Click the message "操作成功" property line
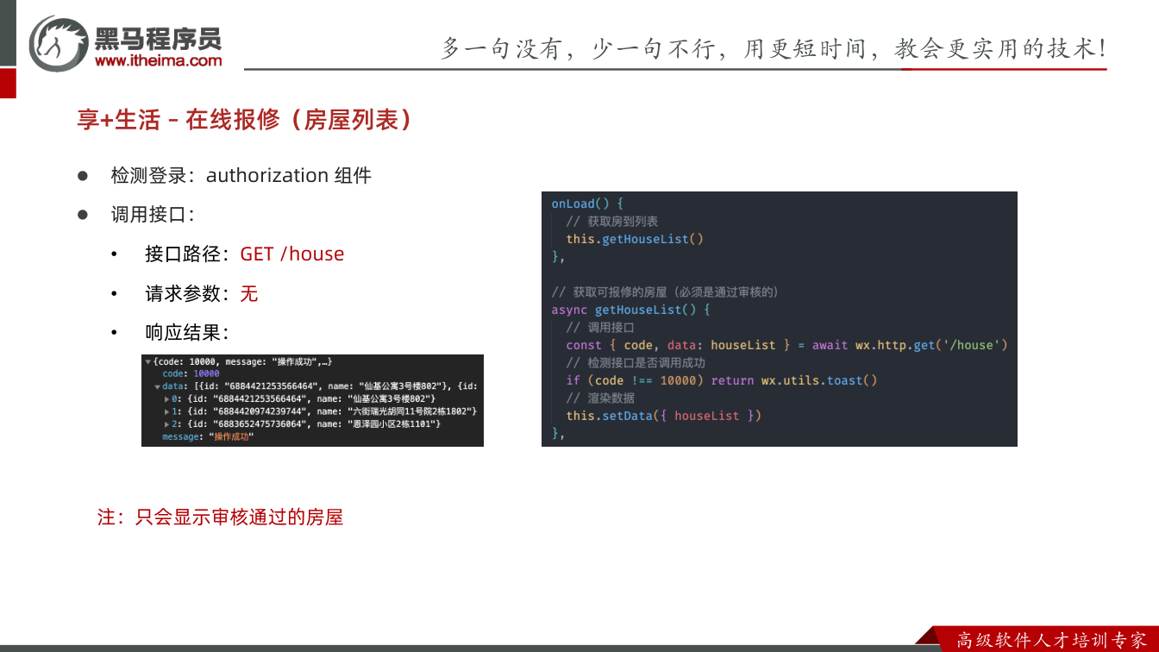Image resolution: width=1159 pixels, height=652 pixels. (x=208, y=437)
